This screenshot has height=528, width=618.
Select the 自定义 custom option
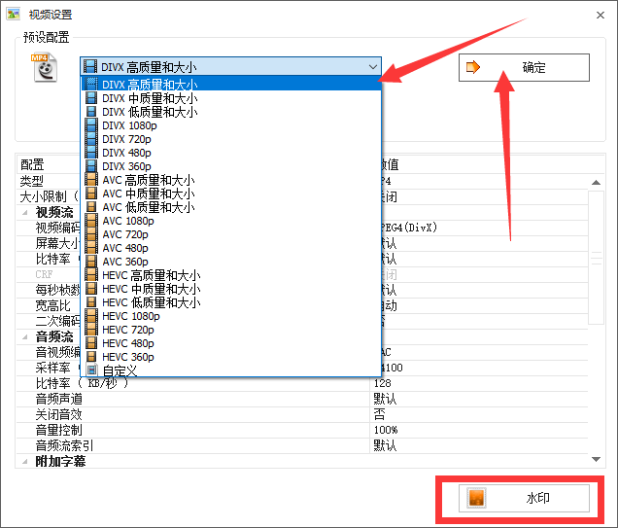pos(231,370)
